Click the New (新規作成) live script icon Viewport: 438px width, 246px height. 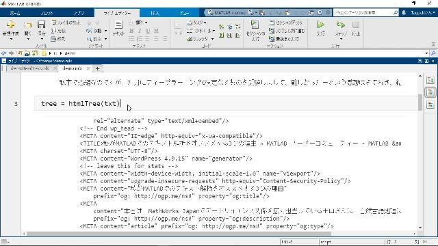(x=11, y=25)
